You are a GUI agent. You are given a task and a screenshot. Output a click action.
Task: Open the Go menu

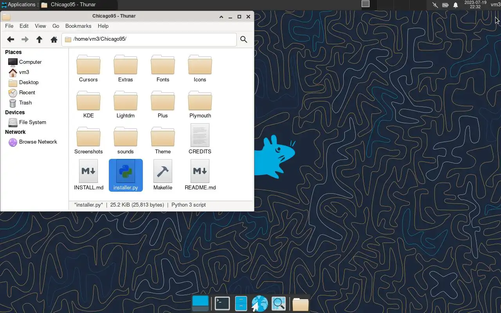tap(56, 26)
